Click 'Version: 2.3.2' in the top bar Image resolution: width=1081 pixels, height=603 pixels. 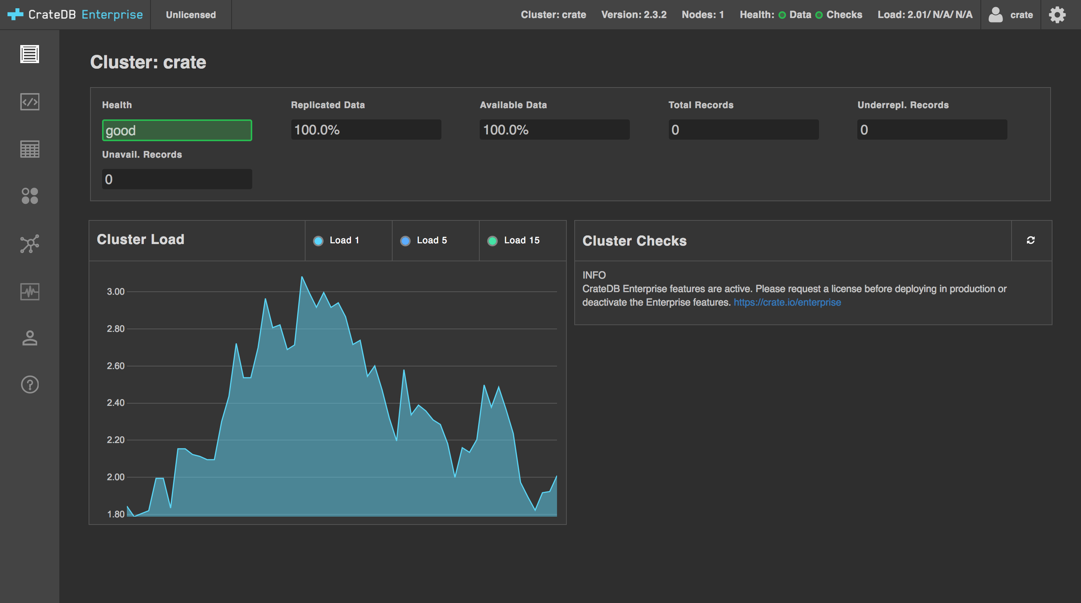pyautogui.click(x=634, y=15)
